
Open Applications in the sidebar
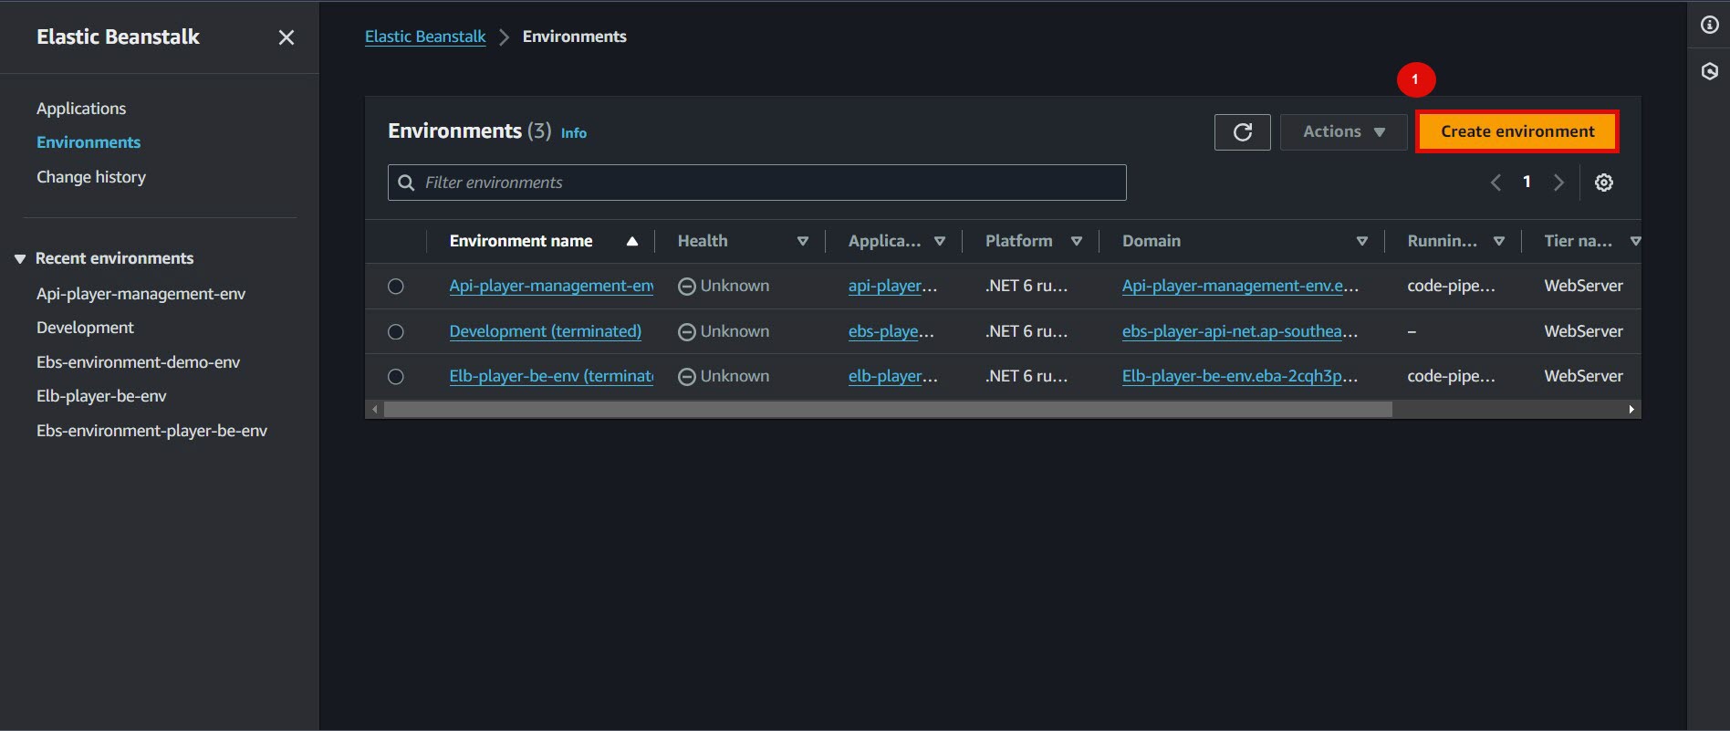pos(81,109)
